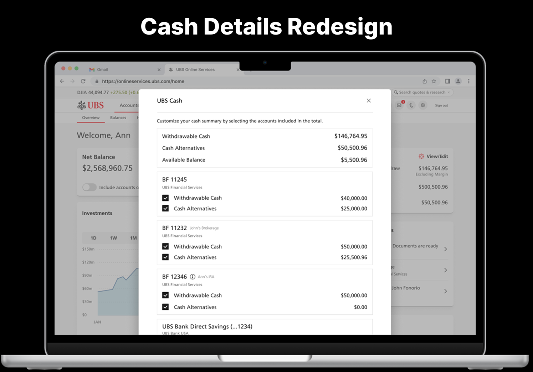
Task: Click the $500,500.96 value in background card
Action: pyautogui.click(x=433, y=187)
